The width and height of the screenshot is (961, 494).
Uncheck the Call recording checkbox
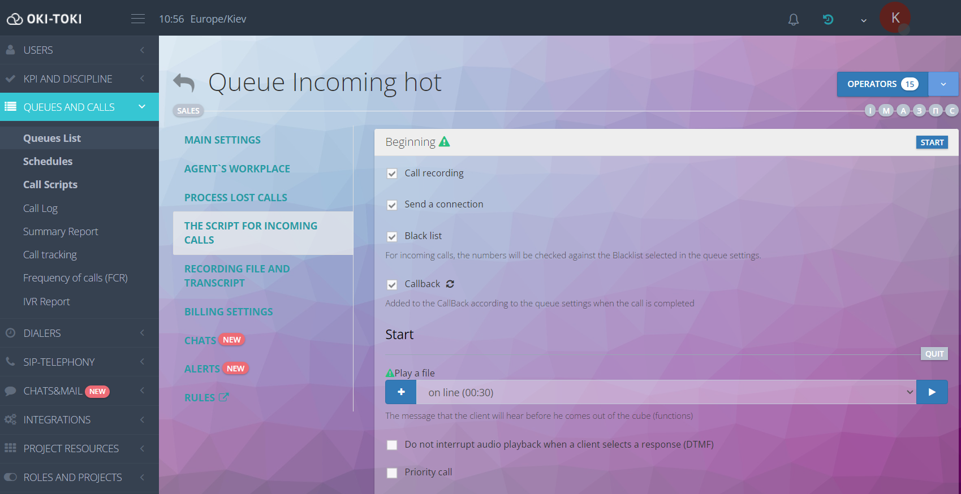coord(392,174)
